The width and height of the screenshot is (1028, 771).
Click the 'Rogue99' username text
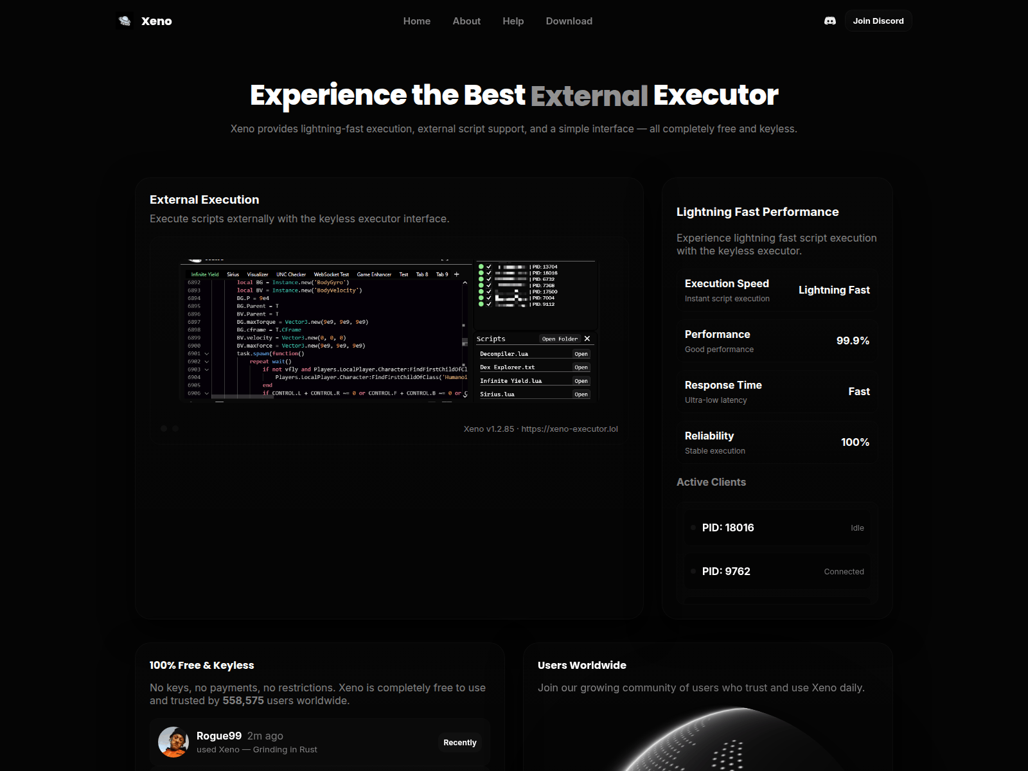tap(219, 736)
